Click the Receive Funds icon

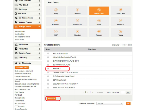pyautogui.click(x=16, y=53)
